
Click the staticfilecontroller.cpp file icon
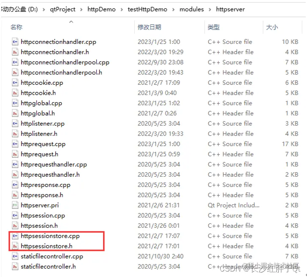[x=15, y=256]
